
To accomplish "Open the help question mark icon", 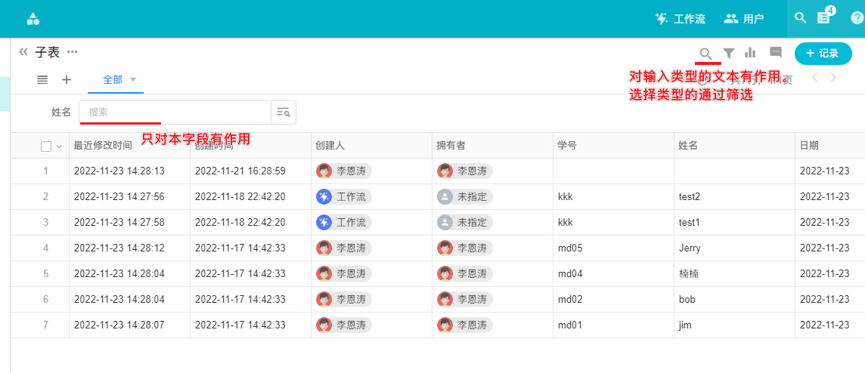I will point(857,18).
